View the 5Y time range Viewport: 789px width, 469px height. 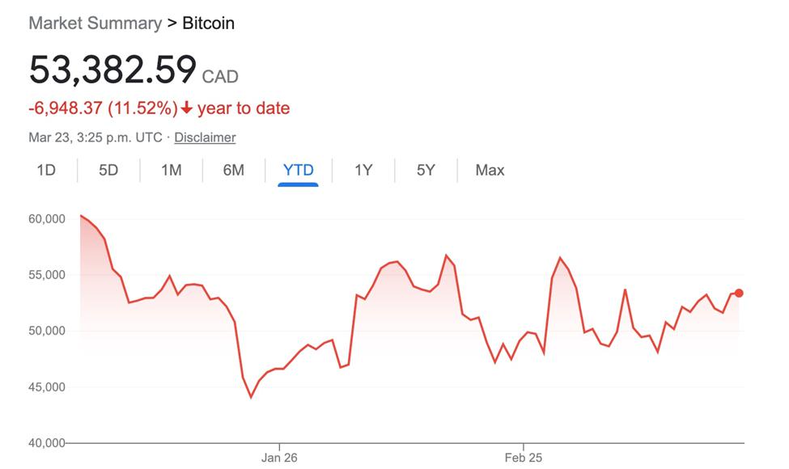[426, 170]
